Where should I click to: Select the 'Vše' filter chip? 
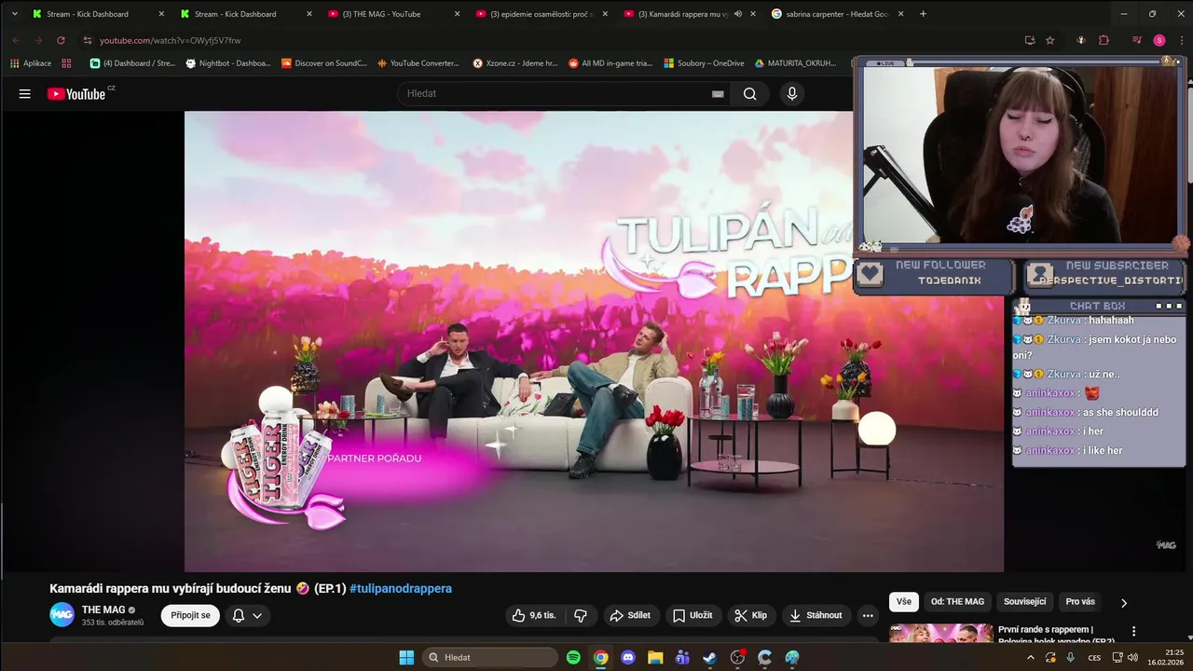point(903,602)
